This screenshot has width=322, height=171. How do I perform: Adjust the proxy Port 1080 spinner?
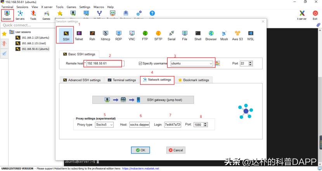pos(205,124)
